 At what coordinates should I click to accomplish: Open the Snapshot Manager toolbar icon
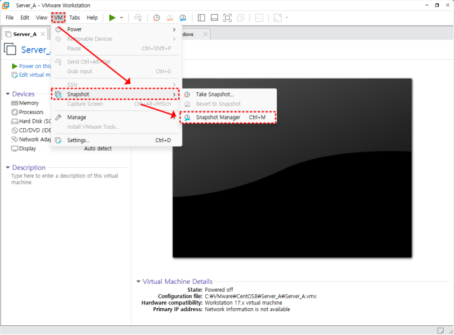pyautogui.click(x=183, y=18)
